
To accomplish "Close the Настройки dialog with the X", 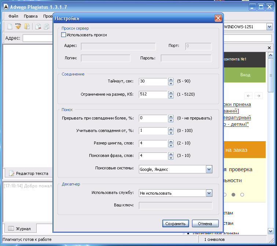I will (x=218, y=18).
